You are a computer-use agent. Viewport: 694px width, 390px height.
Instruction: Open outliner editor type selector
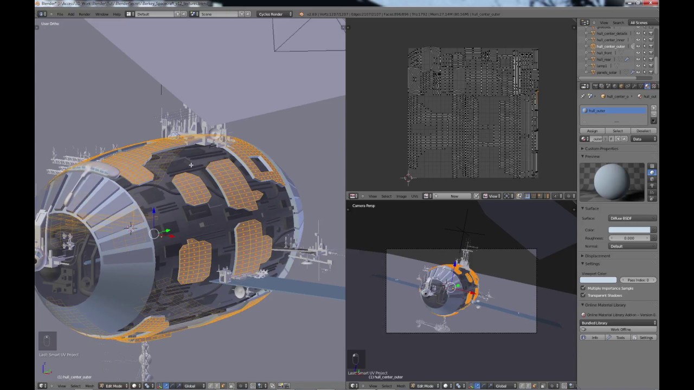pos(584,23)
